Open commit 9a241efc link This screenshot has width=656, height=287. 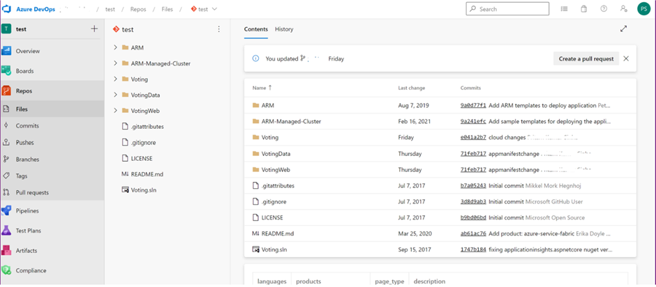[x=473, y=122]
